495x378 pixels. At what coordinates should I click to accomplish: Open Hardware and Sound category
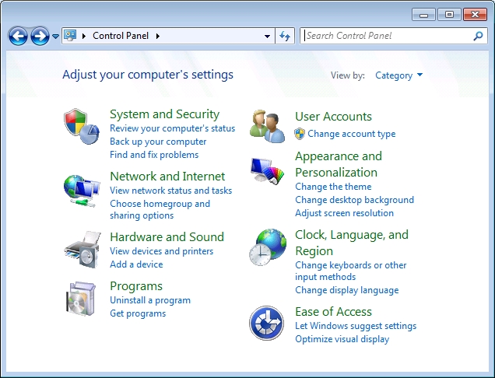tap(167, 236)
